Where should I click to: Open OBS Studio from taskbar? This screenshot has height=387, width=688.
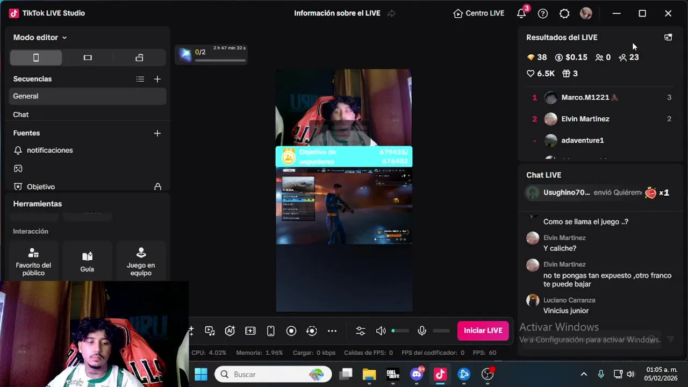click(488, 374)
